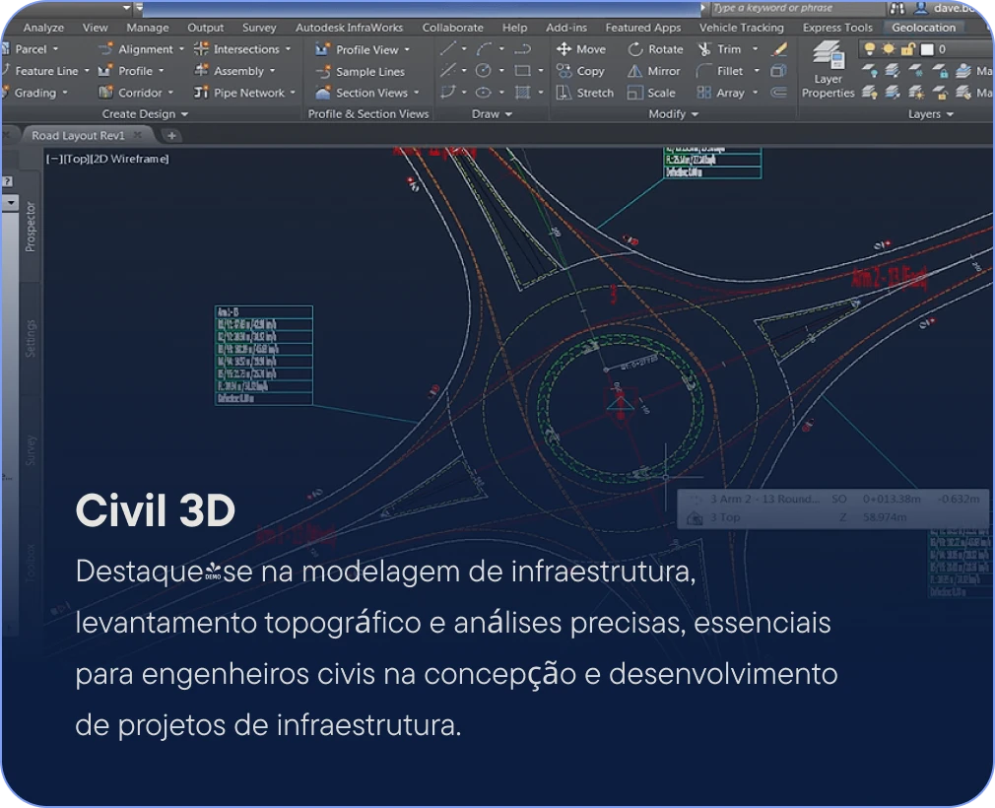Expand the Draw panel
This screenshot has height=808, width=995.
pyautogui.click(x=492, y=114)
